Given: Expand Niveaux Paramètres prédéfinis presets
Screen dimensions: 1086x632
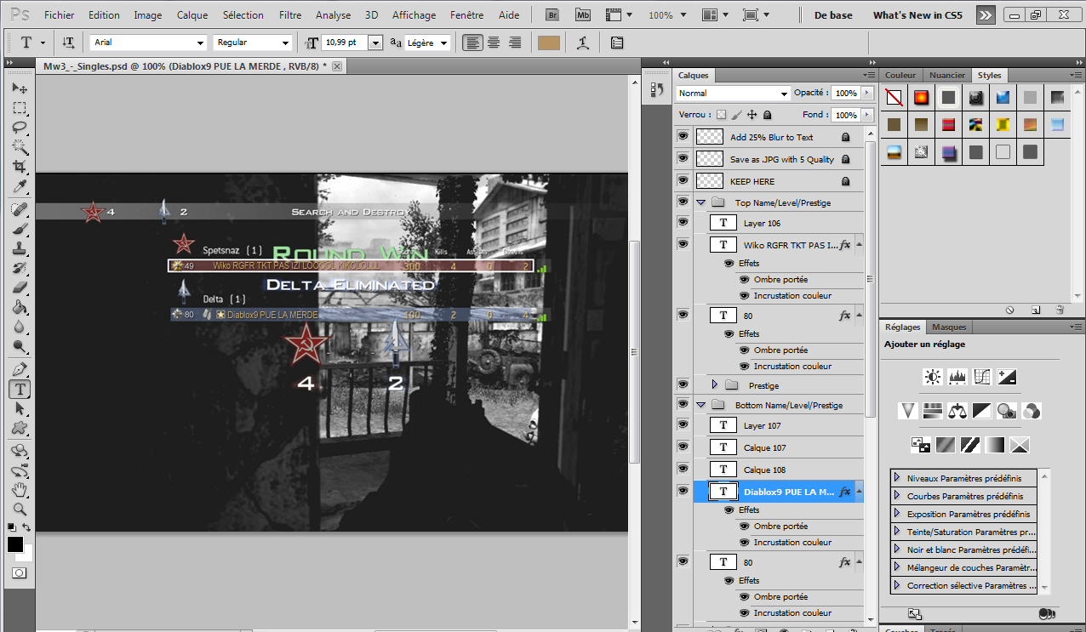Looking at the screenshot, I should [897, 478].
